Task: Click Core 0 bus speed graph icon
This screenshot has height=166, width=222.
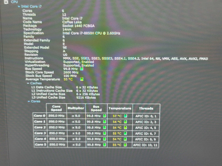Action: [x=105, y=116]
